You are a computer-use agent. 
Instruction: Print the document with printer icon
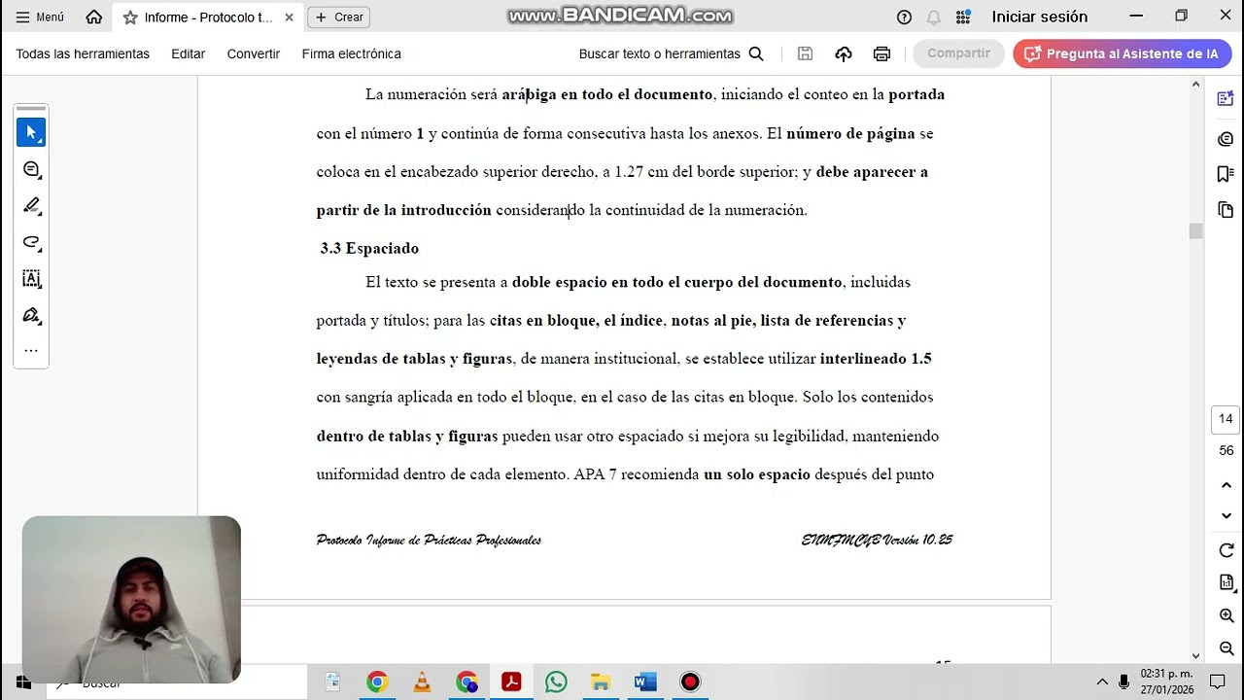tap(881, 54)
